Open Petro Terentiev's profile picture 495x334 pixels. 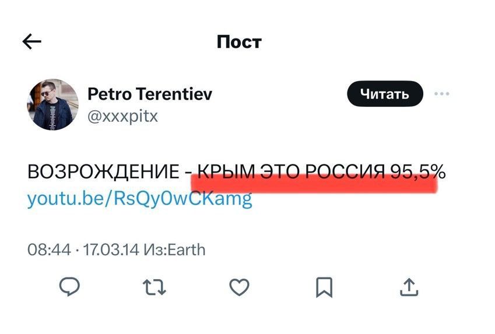tap(53, 104)
